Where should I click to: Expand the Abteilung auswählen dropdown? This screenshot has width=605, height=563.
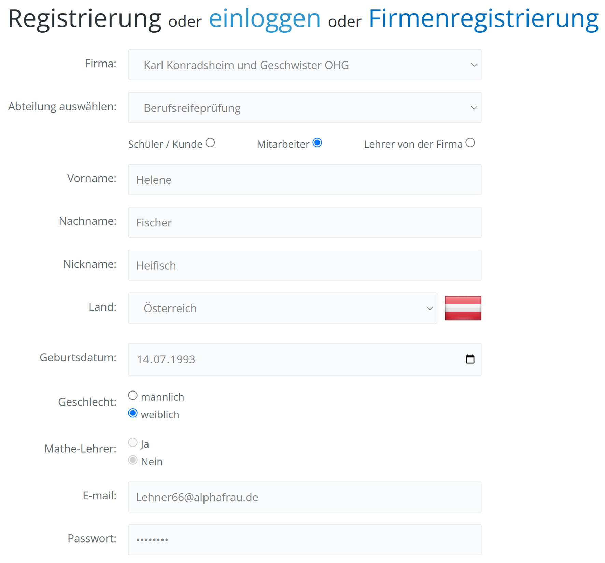tap(305, 108)
